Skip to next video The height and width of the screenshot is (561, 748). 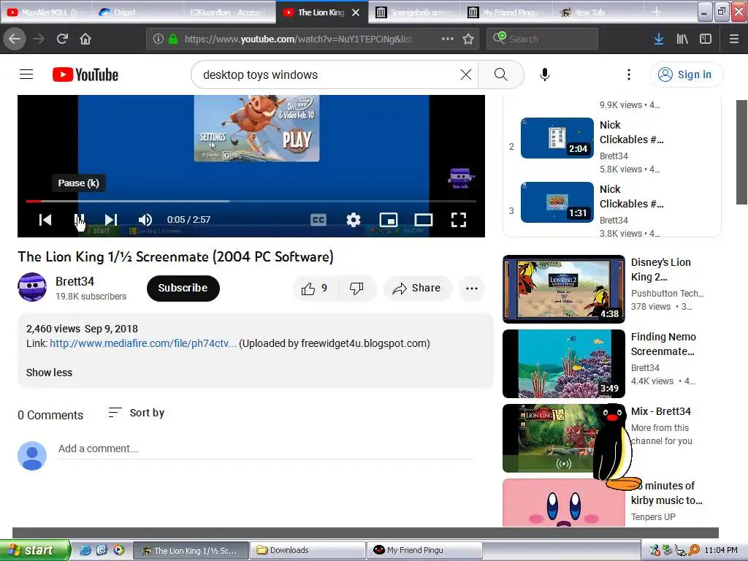(111, 219)
